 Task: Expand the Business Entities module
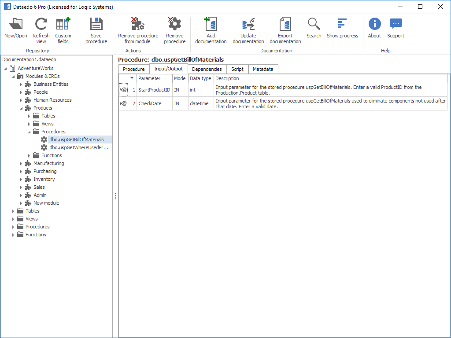21,84
